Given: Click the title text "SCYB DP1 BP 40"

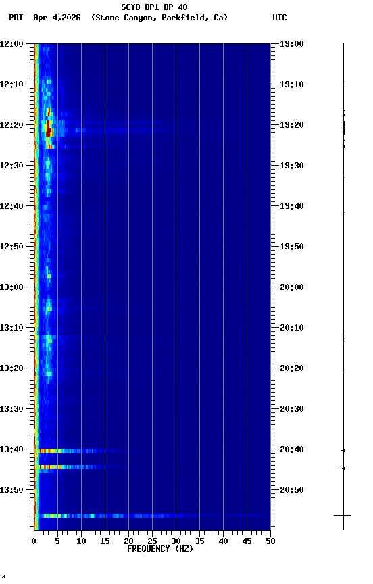Looking at the screenshot, I should point(154,7).
